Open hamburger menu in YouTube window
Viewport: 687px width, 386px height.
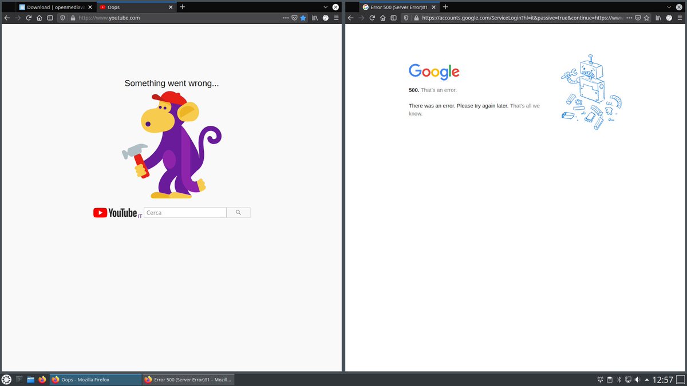336,18
